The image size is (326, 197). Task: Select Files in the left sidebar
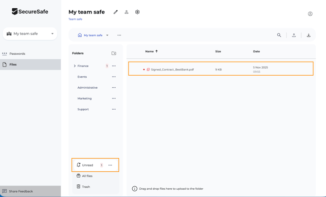[x=13, y=65]
